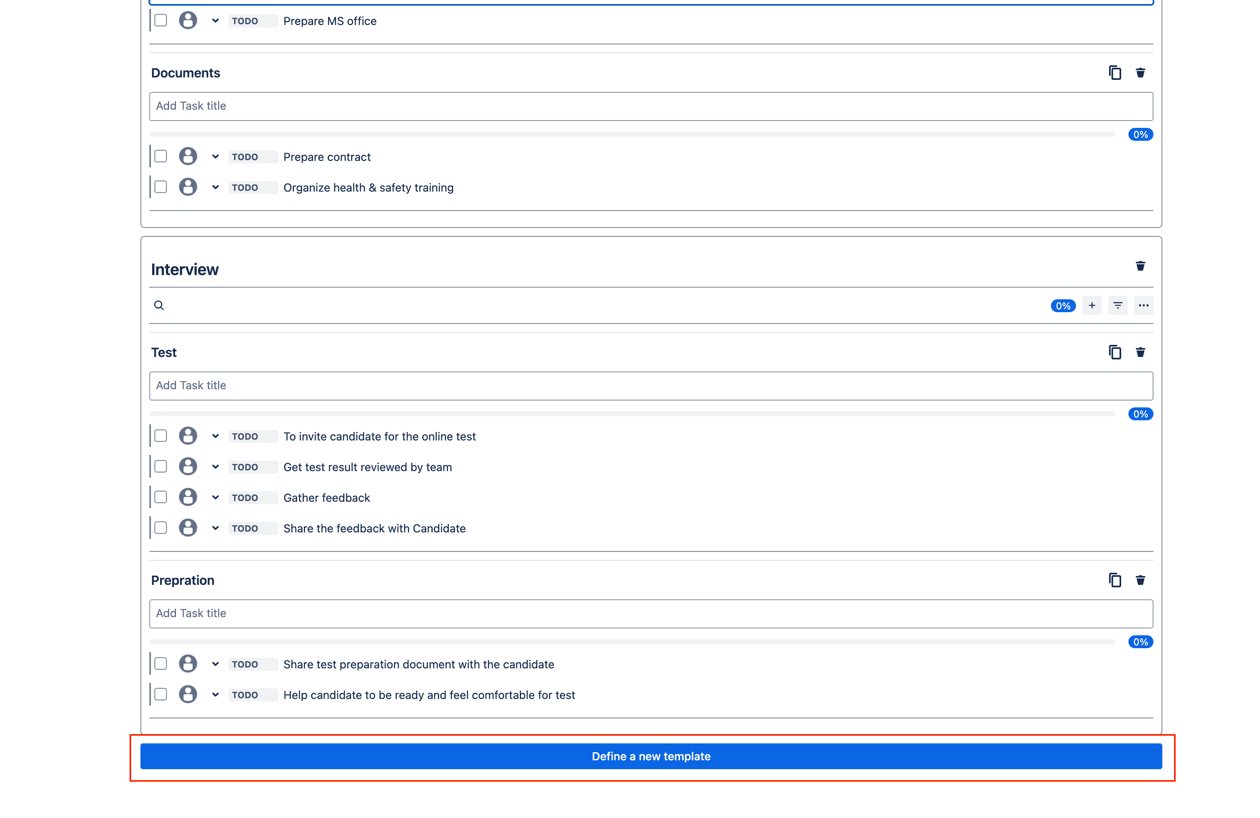This screenshot has height=818, width=1260.
Task: Mark Gather feedback as done
Action: pyautogui.click(x=161, y=497)
